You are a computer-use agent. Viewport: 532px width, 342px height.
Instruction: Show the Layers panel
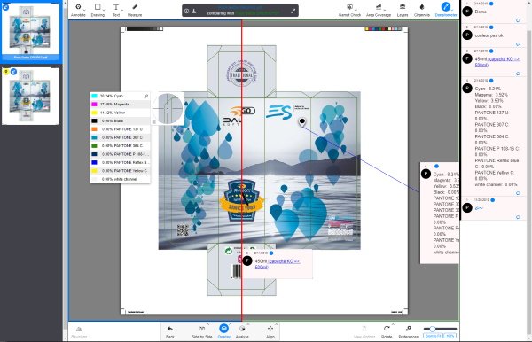tap(403, 10)
